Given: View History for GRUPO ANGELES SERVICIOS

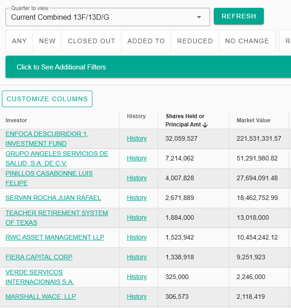Looking at the screenshot, I should click(137, 159).
